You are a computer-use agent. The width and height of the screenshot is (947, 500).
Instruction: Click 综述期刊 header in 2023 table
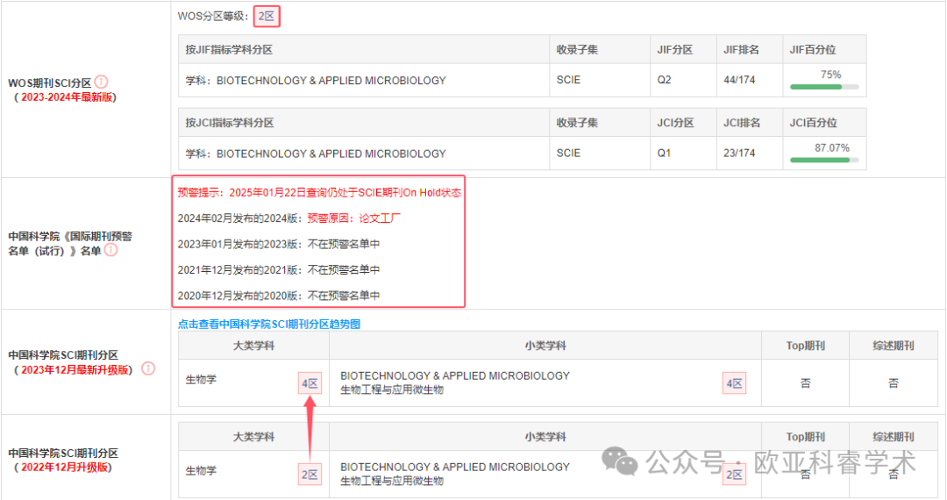pos(894,346)
